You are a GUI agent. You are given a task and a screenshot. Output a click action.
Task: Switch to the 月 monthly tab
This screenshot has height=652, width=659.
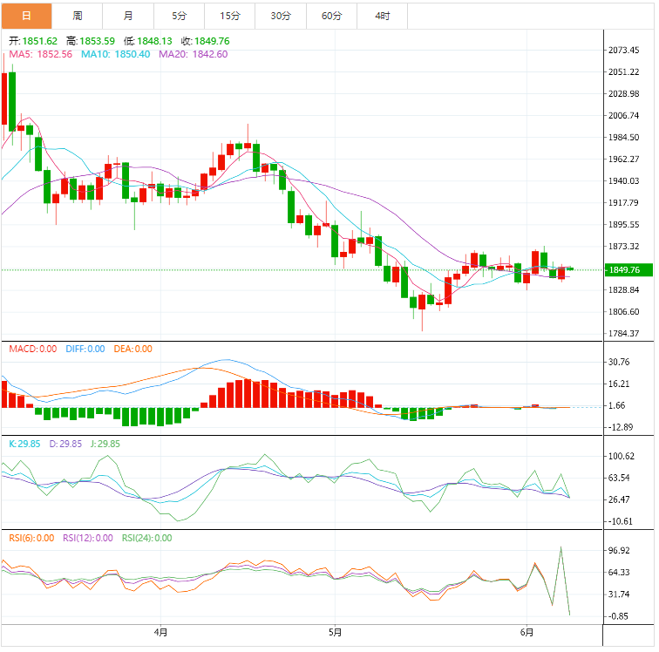(128, 16)
